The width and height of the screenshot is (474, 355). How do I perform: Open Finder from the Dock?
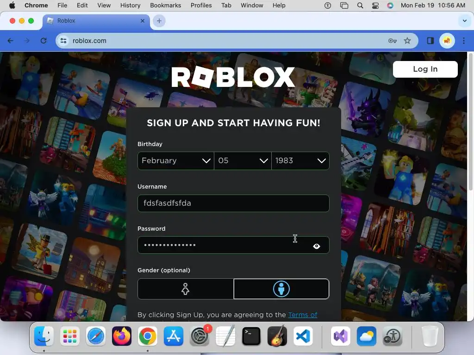44,336
